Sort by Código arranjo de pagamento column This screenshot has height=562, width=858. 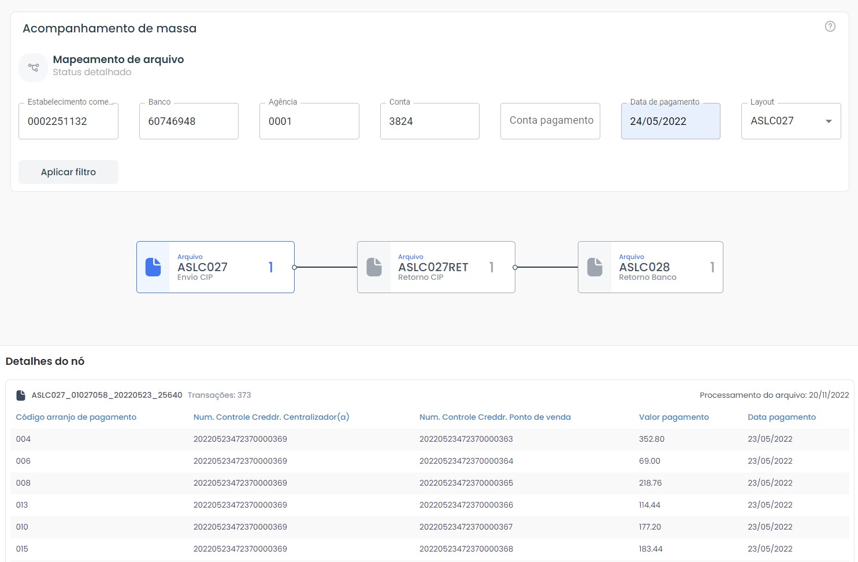[x=76, y=417]
